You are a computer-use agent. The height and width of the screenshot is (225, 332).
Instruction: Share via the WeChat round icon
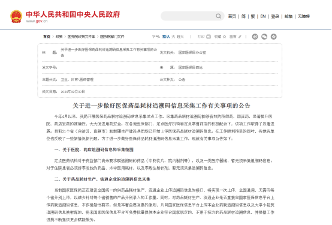264,37
